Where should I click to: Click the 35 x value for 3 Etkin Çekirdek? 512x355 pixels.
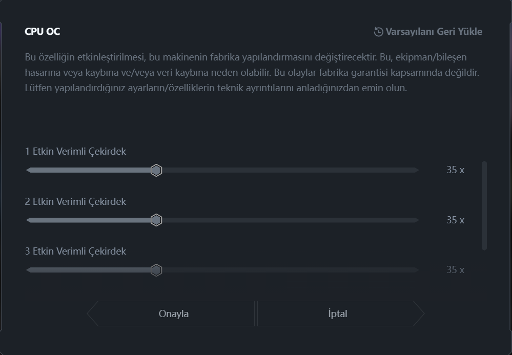coord(455,270)
